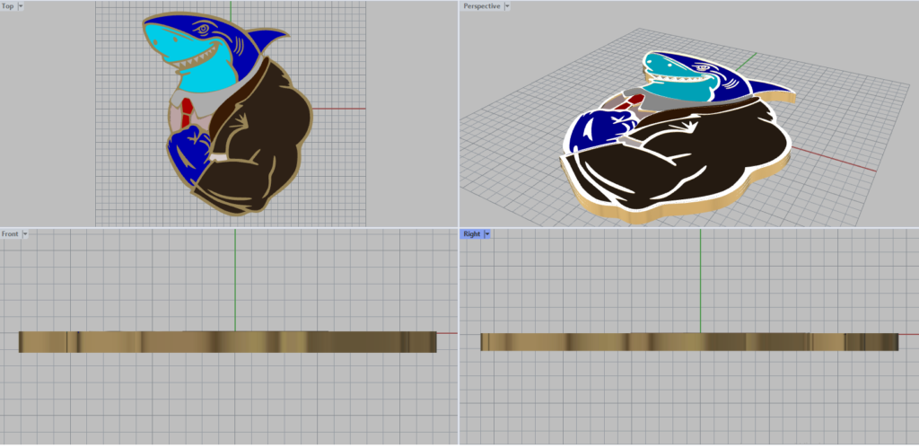Click the highlighted Right viewport title
The width and height of the screenshot is (919, 448).
tap(470, 234)
